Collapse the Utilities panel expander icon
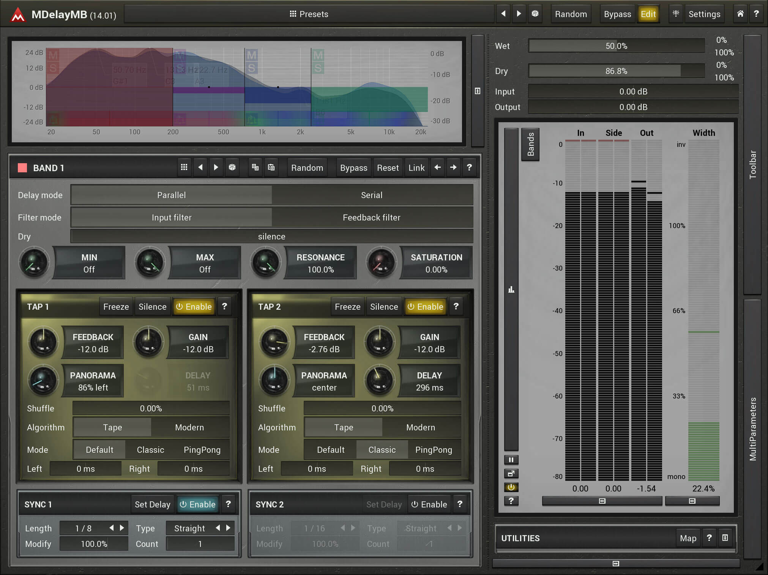 [725, 538]
